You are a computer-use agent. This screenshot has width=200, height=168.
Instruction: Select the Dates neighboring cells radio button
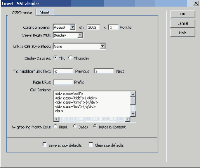pos(75,126)
